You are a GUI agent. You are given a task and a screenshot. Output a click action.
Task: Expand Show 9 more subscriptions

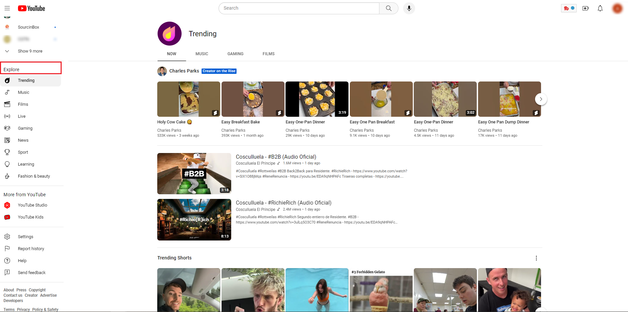30,51
